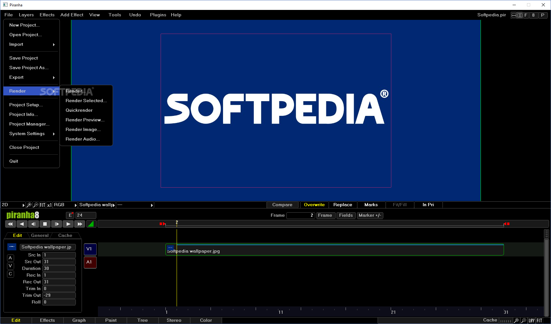Step back one frame
The height and width of the screenshot is (324, 551).
[33, 224]
